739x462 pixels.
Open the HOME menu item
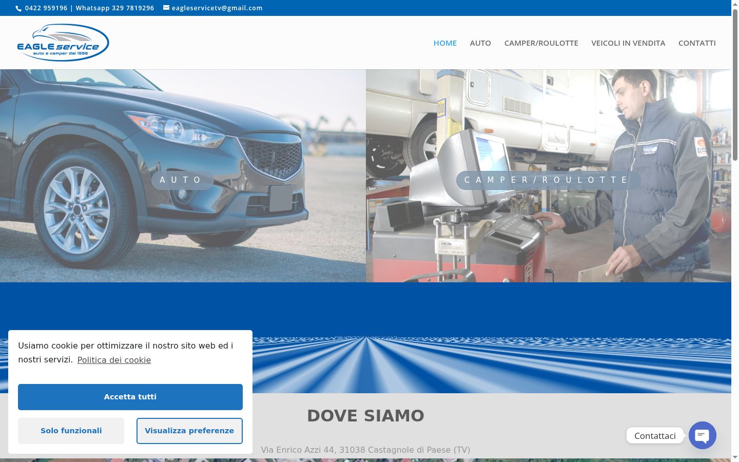tap(445, 43)
